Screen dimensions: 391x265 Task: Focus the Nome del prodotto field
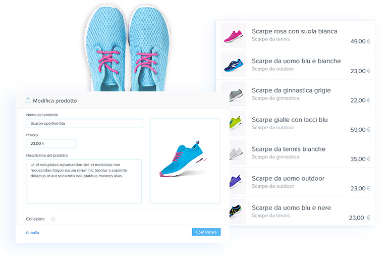(x=84, y=123)
